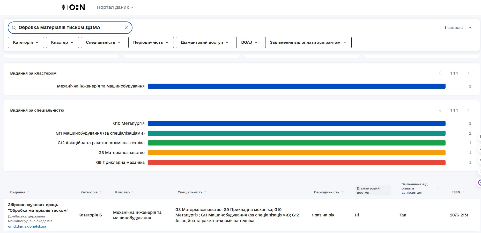Click the Ukrainian trident emblem logo

pyautogui.click(x=63, y=7)
